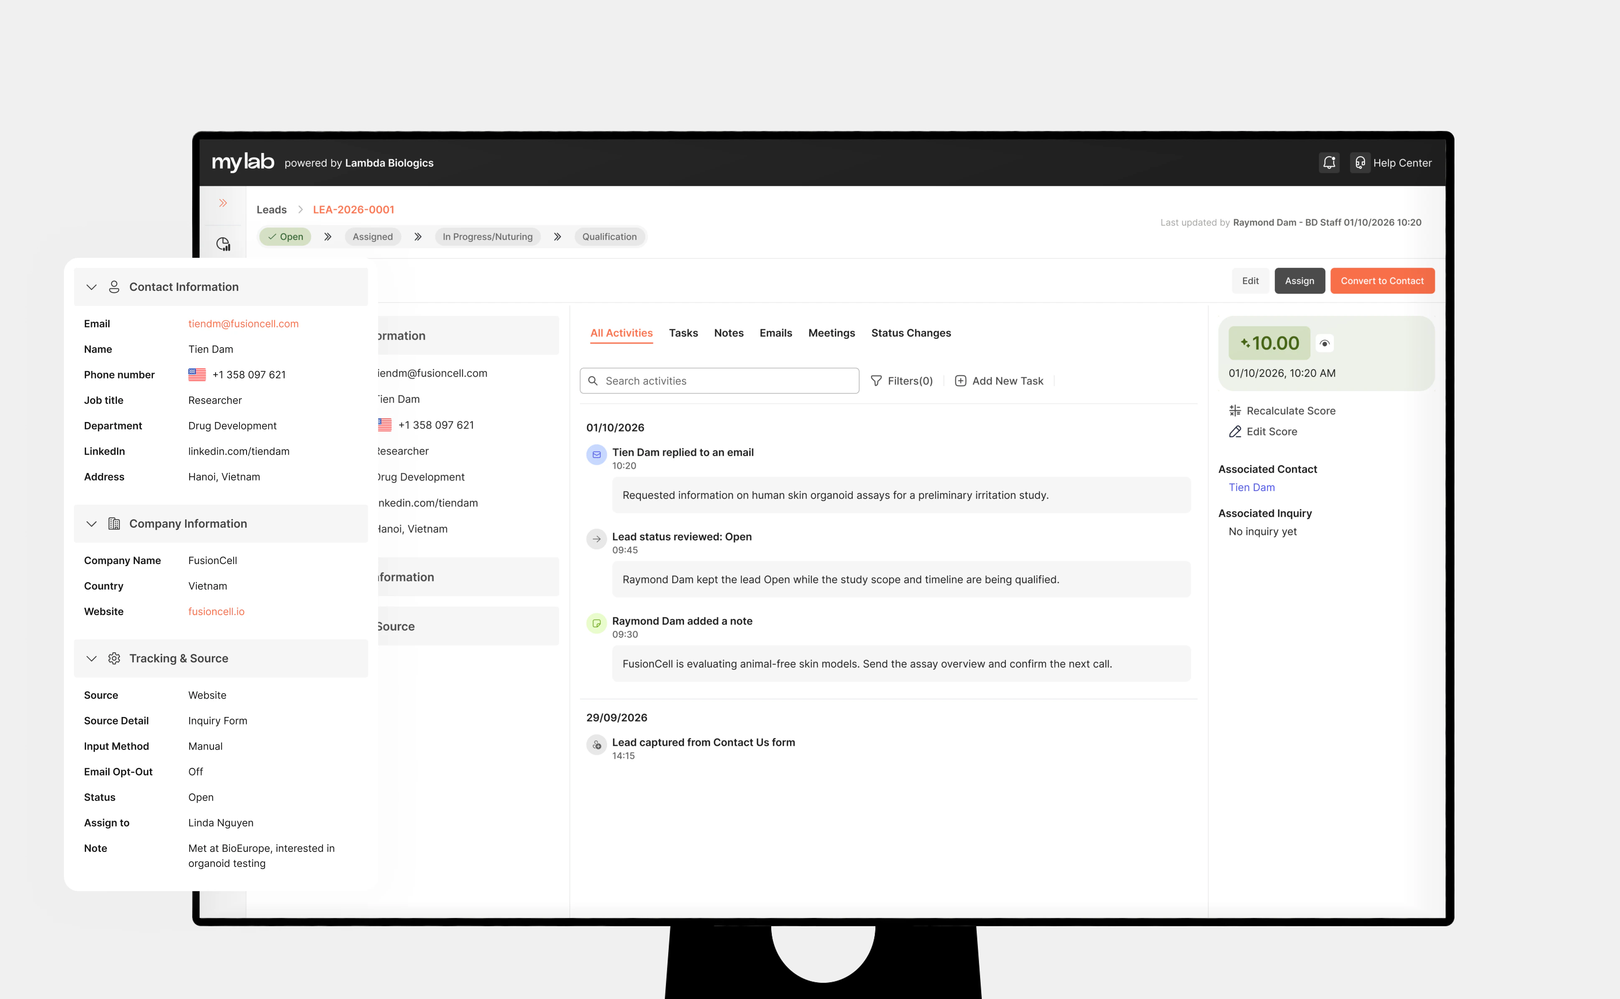Open the tiendm@fusioncell.com email link
The image size is (1620, 999).
pos(243,324)
